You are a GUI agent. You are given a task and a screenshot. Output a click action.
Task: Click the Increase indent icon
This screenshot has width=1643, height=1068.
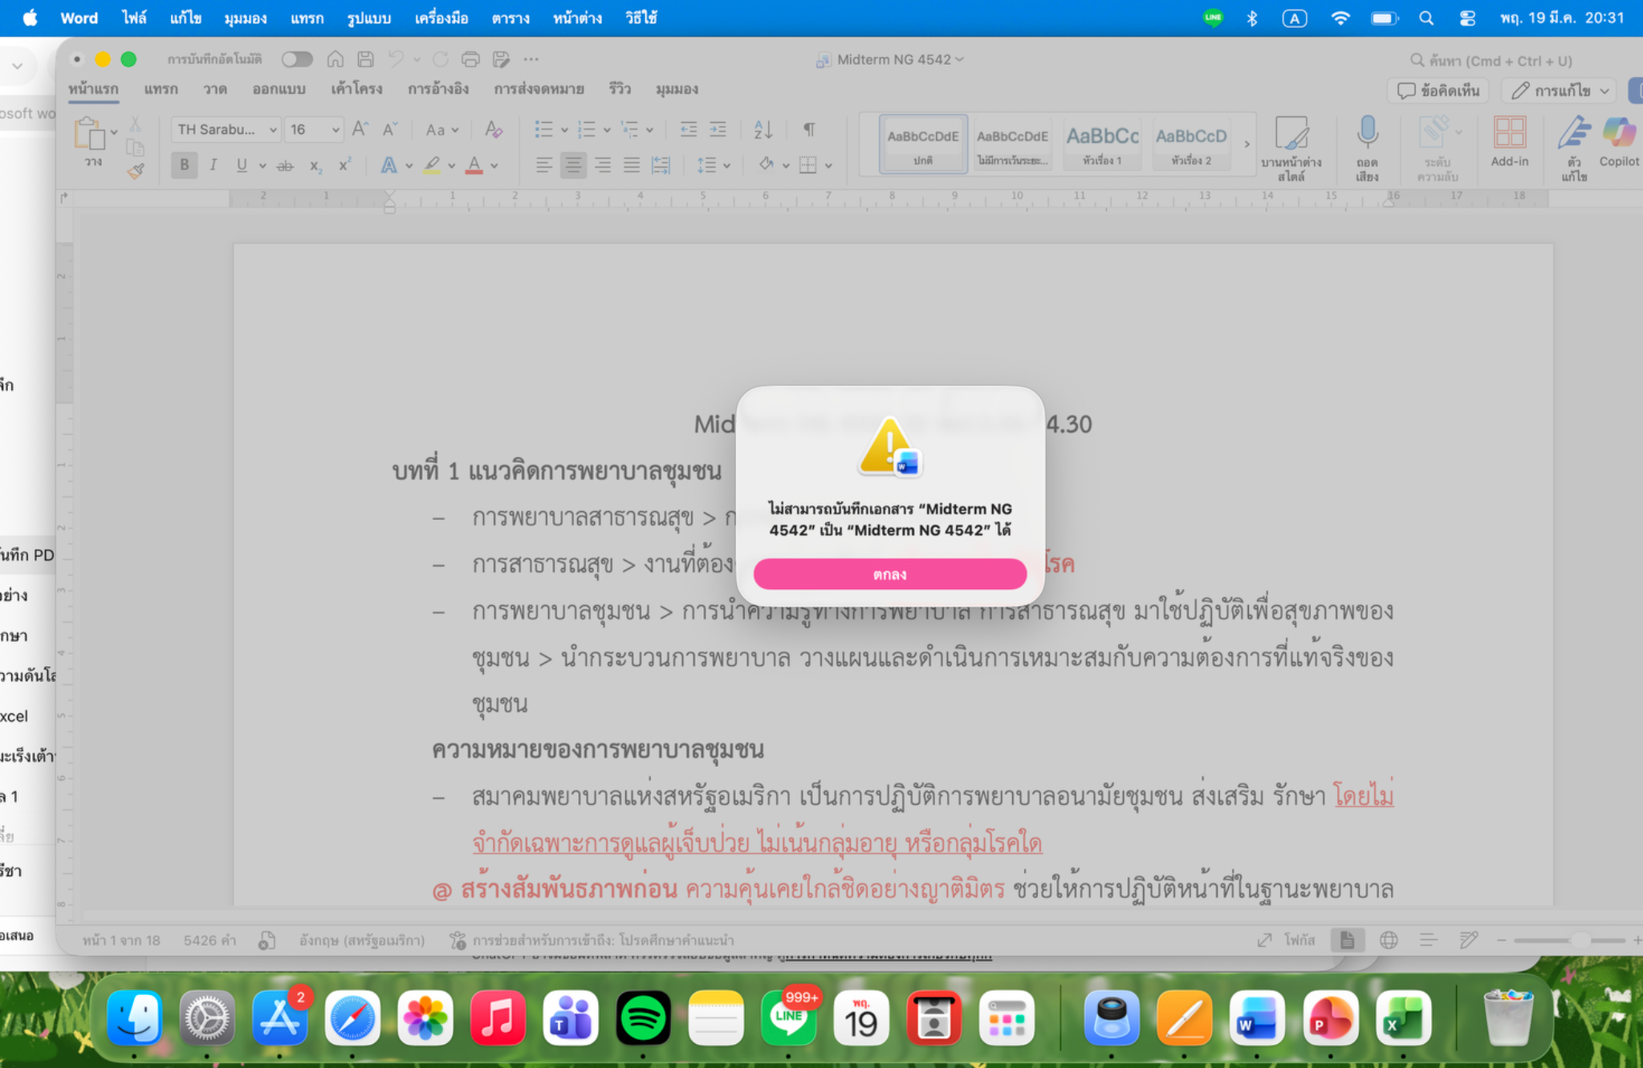coord(718,129)
